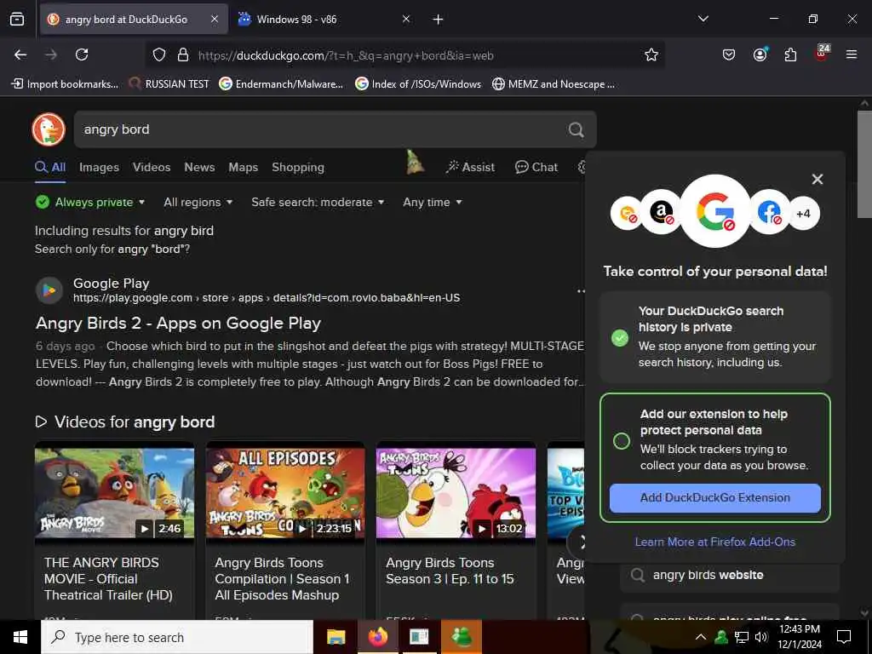Close the personal data popup

[x=817, y=179]
